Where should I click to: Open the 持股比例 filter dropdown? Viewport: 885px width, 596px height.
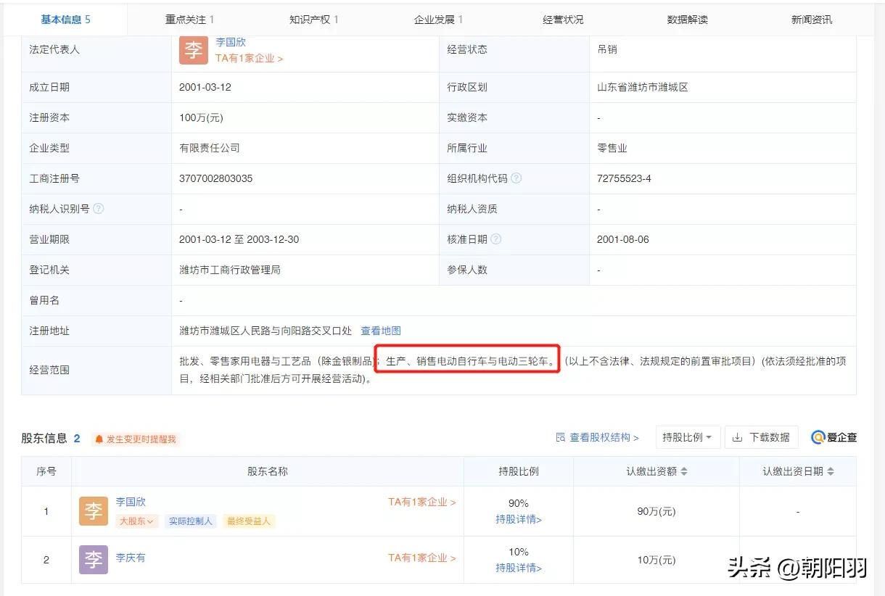[x=687, y=437]
